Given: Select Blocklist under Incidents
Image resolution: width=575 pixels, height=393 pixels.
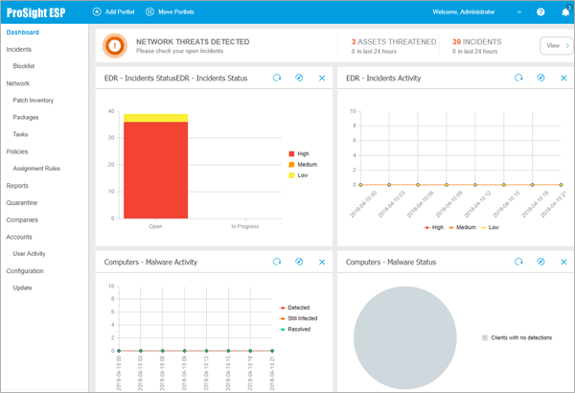Looking at the screenshot, I should tap(23, 66).
